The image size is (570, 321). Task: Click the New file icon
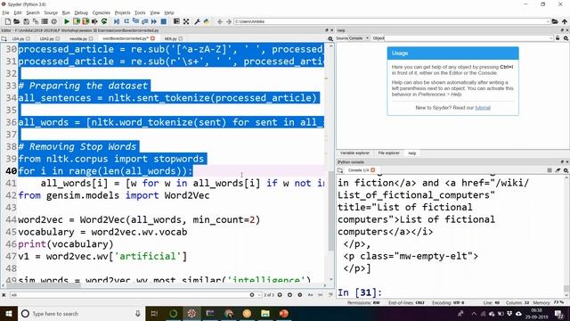point(8,21)
